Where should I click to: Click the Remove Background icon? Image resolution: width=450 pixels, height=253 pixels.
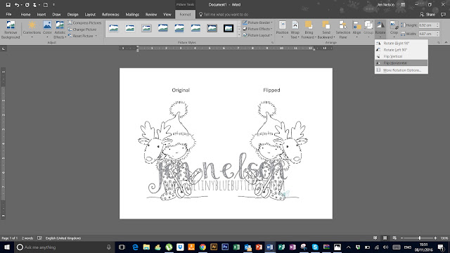[x=11, y=30]
